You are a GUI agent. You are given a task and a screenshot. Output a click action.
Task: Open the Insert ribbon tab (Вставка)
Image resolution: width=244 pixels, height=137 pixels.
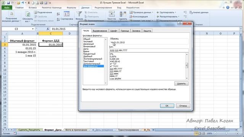(x=33, y=8)
